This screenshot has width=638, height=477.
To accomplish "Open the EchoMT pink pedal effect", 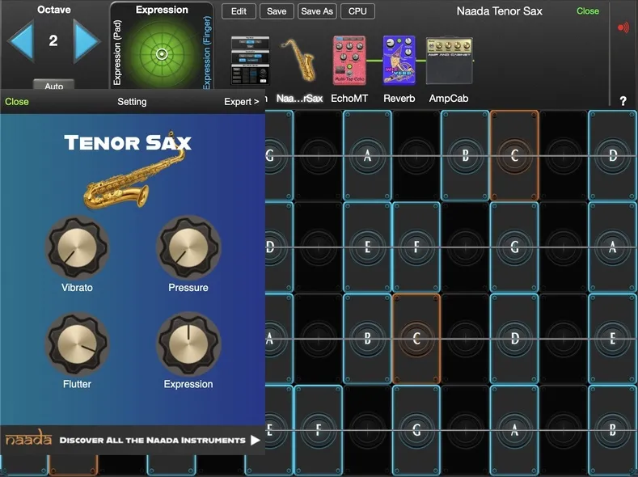I will [349, 60].
